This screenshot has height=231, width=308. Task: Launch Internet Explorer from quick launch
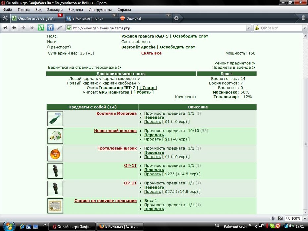pos(22,226)
